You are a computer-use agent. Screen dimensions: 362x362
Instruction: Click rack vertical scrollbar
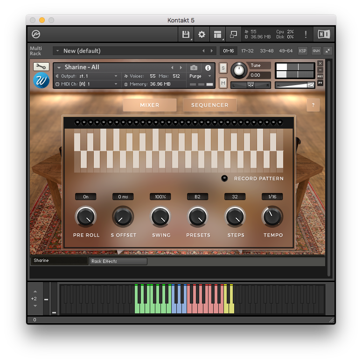click(329, 168)
